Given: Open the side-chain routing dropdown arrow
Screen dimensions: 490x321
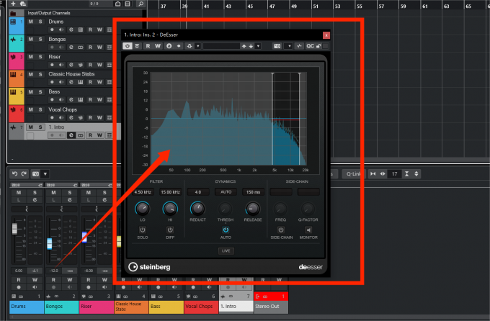Looking at the screenshot, I should point(198,46).
